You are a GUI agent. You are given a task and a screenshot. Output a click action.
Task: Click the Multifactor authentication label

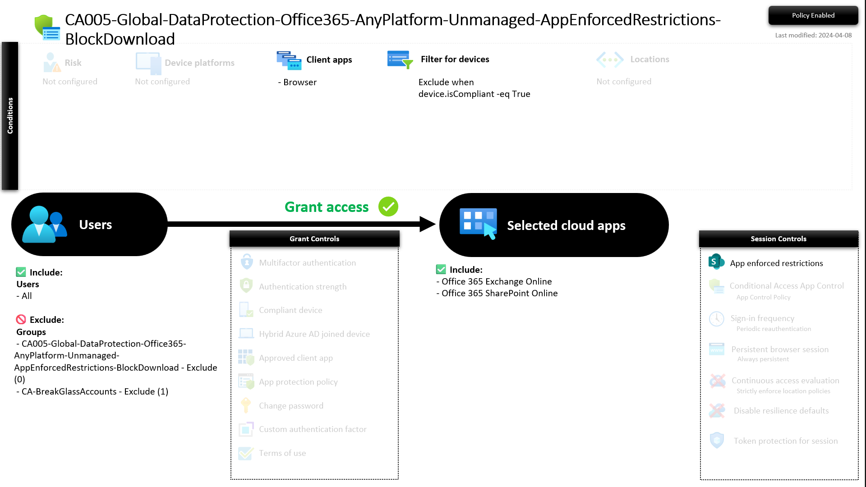tap(307, 262)
